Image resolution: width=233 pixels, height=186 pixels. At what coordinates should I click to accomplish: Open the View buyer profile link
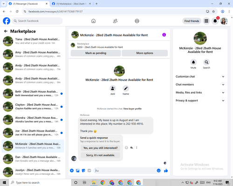coord(132,109)
